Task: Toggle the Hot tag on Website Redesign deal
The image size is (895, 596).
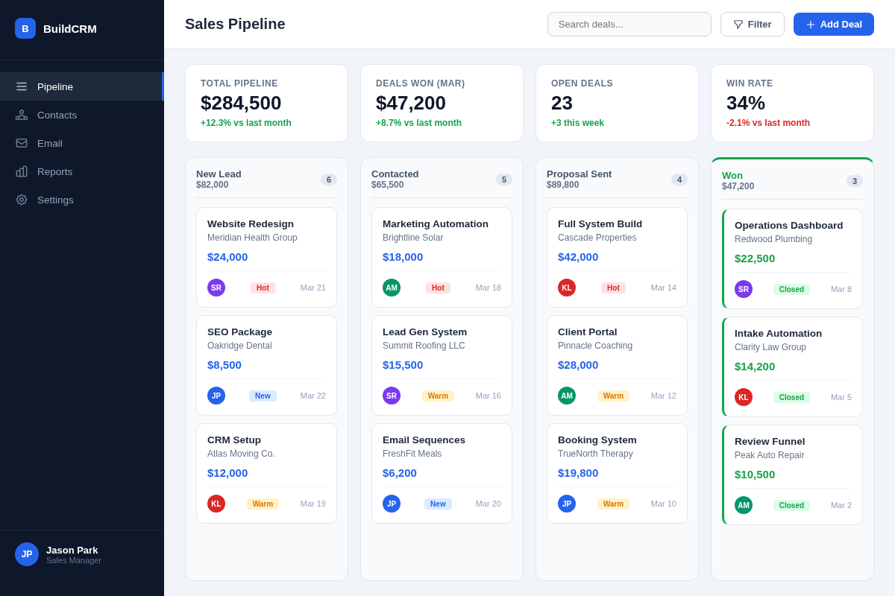Action: 263,288
